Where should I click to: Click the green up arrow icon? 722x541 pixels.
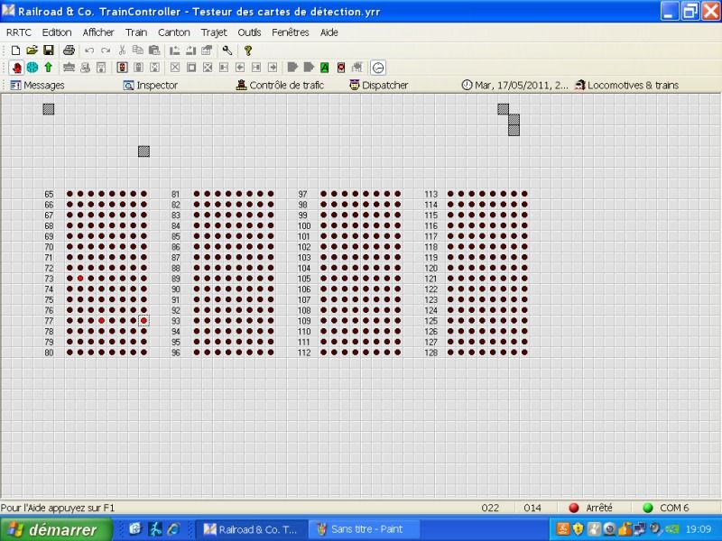(49, 68)
